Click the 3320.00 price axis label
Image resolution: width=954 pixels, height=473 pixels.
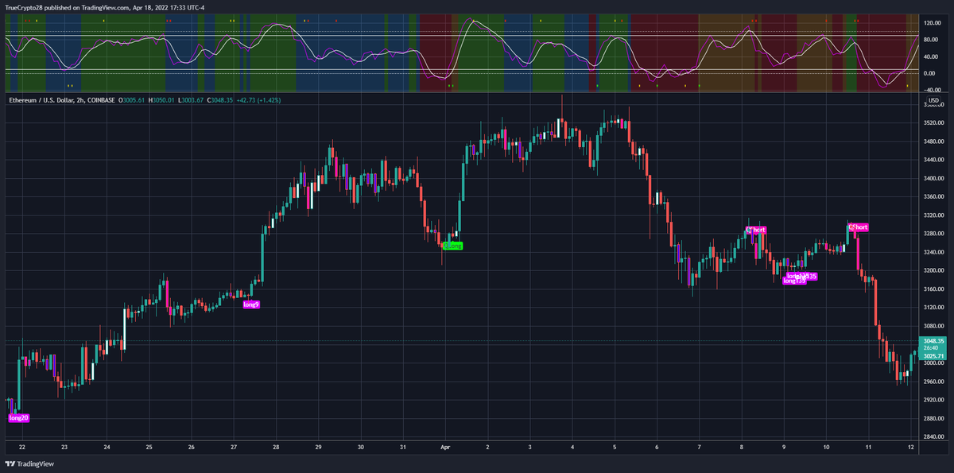click(933, 215)
